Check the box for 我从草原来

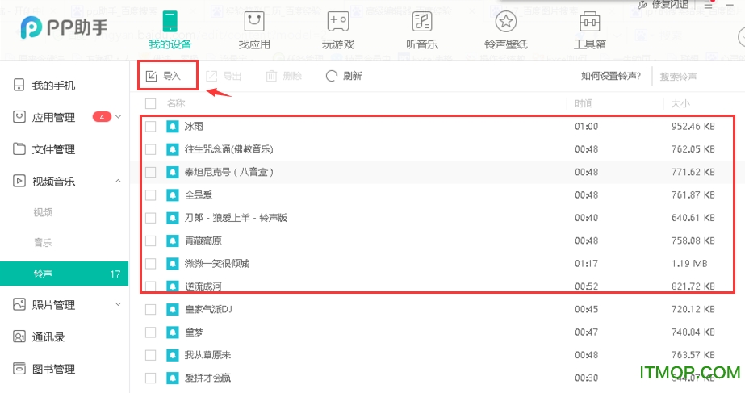point(151,355)
